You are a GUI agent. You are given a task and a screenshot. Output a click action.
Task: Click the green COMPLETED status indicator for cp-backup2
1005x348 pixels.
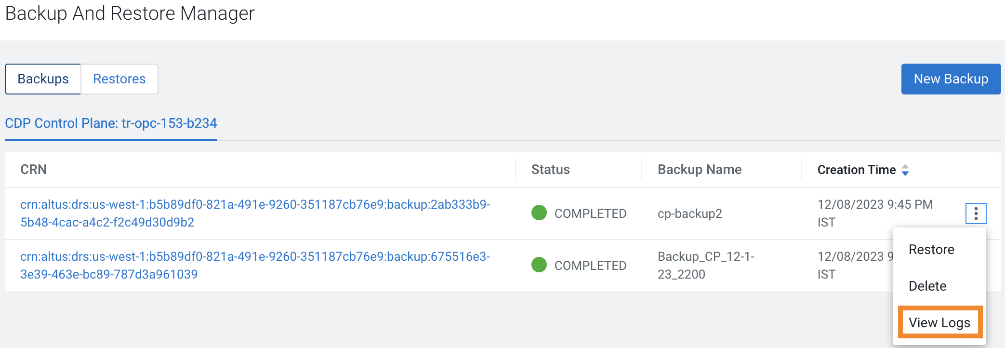pyautogui.click(x=540, y=213)
